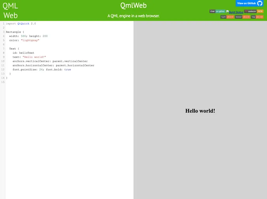
Task: Click the anchors.horizontalCenter code line
Action: (x=53, y=65)
